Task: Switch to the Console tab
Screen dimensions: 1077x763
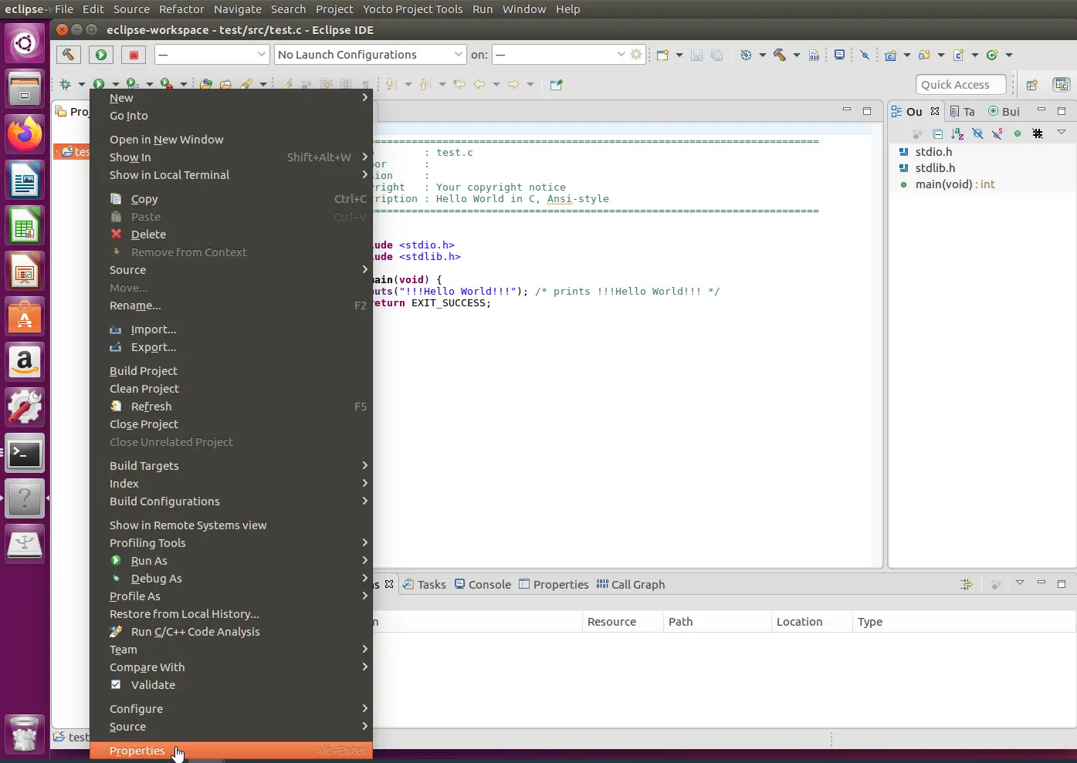Action: tap(483, 585)
